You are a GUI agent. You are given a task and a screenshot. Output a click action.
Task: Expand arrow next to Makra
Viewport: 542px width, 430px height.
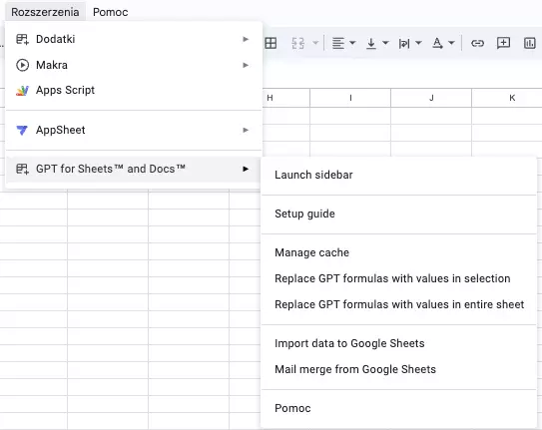click(246, 65)
